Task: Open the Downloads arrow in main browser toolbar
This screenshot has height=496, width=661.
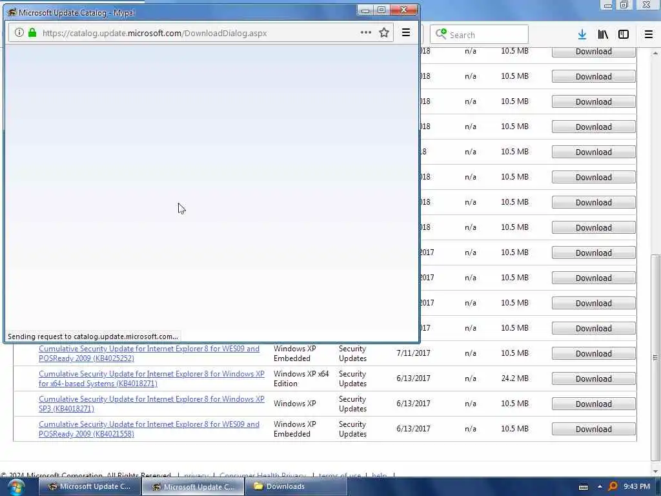Action: pyautogui.click(x=582, y=35)
